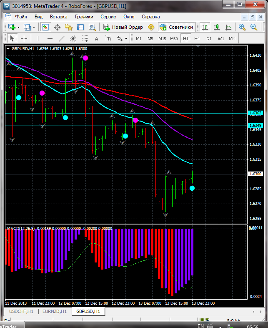The width and height of the screenshot is (268, 328).
Task: Click the GBPUSD,H1 chart title triangle
Action: [x=8, y=49]
